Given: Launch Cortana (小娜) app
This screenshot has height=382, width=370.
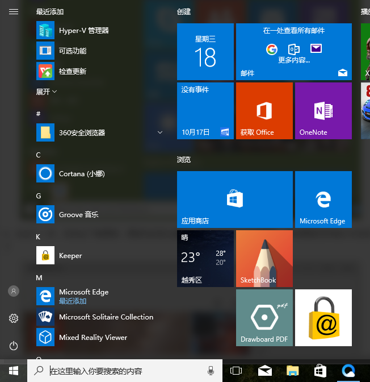Looking at the screenshot, I should pyautogui.click(x=81, y=174).
